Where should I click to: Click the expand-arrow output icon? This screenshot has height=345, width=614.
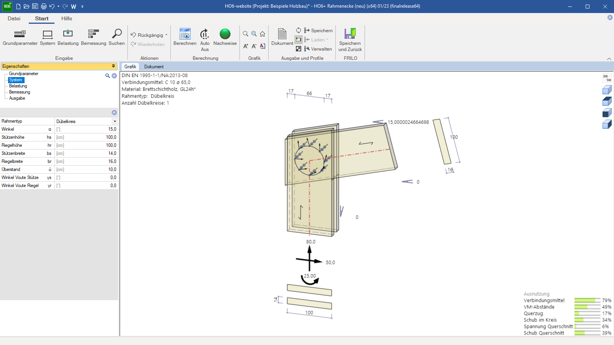[x=299, y=49]
